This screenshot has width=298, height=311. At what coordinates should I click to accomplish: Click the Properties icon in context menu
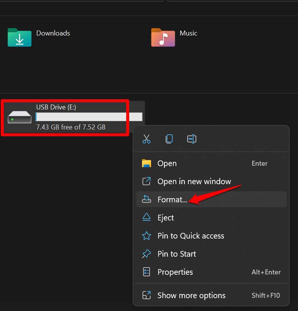146,272
